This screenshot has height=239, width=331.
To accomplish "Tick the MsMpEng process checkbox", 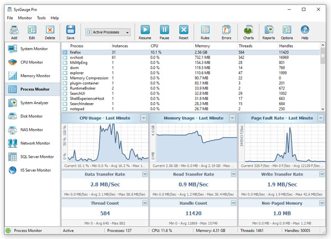I will [x=65, y=63].
